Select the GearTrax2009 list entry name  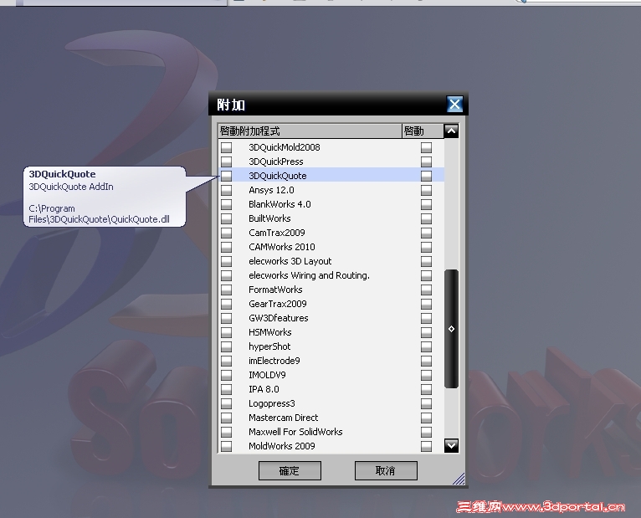pyautogui.click(x=277, y=304)
